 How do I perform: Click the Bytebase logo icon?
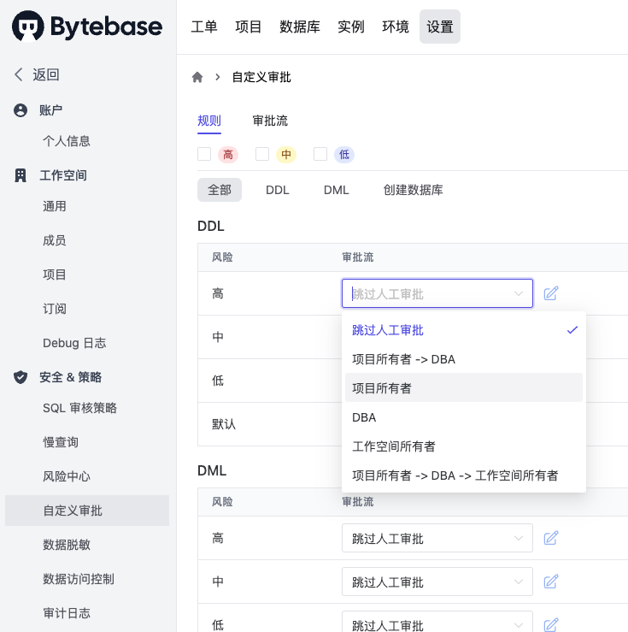pyautogui.click(x=28, y=27)
